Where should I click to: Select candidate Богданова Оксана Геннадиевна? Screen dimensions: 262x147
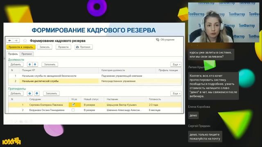[x=47, y=110]
